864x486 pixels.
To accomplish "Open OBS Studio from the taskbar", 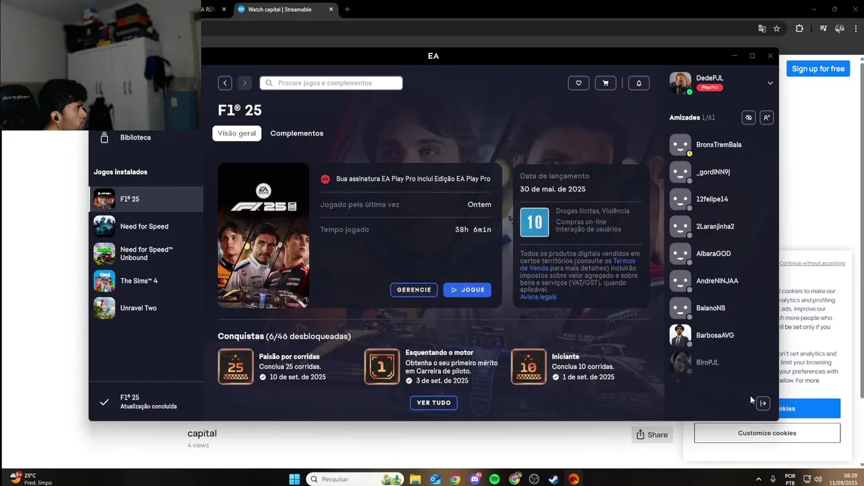I will pos(534,479).
